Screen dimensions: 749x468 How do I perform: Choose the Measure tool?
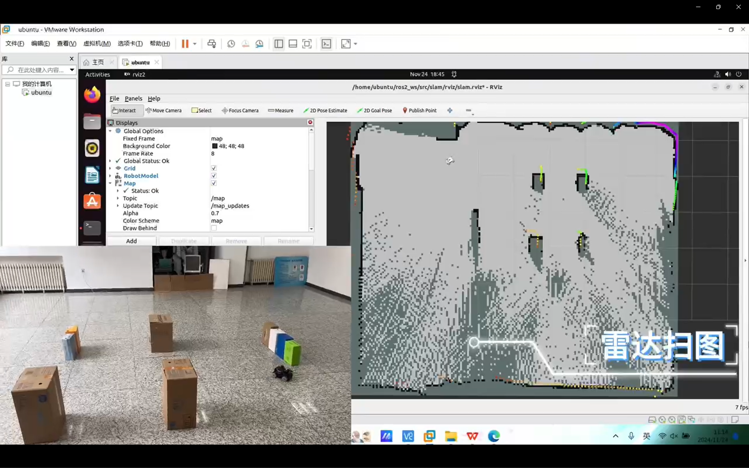click(280, 111)
